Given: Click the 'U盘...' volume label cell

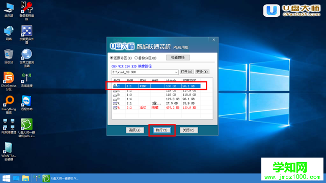Looking at the screenshot, I should click(x=156, y=103).
